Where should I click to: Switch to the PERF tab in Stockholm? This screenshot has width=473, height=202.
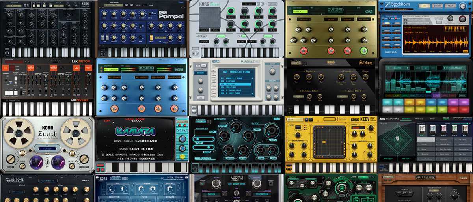point(450,6)
